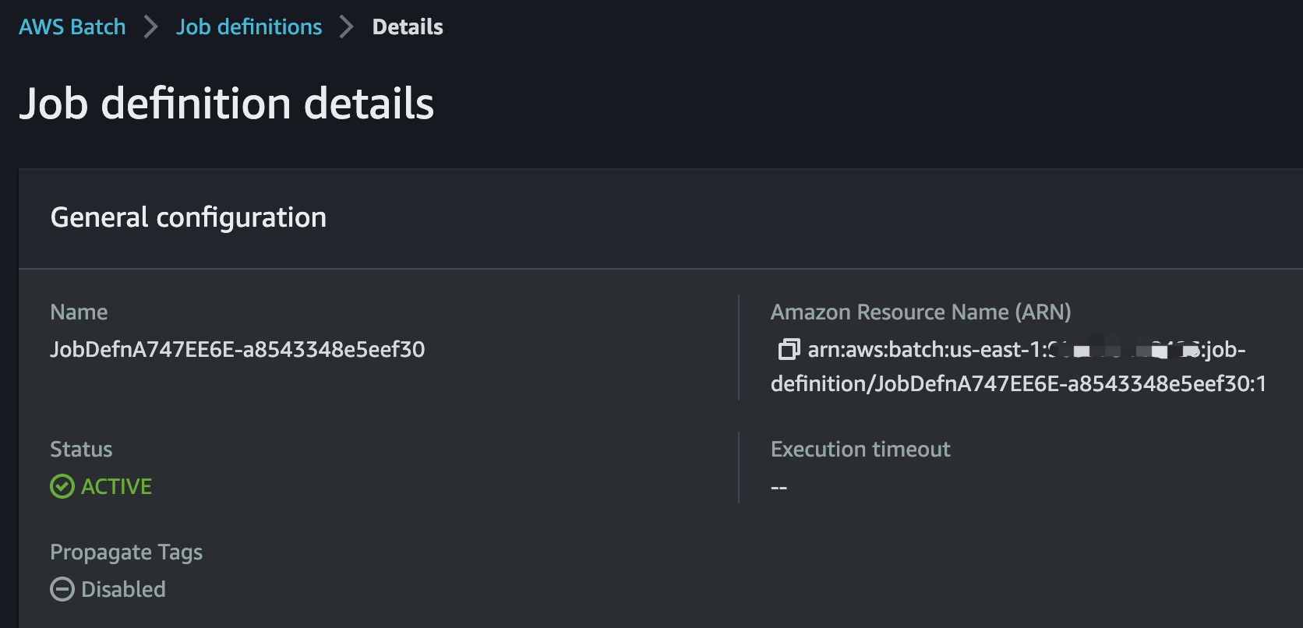Expand the General configuration section header
Image resolution: width=1303 pixels, height=628 pixels.
coord(189,217)
